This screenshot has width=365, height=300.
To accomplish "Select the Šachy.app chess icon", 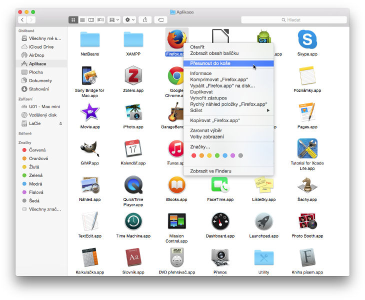I will tap(307, 185).
